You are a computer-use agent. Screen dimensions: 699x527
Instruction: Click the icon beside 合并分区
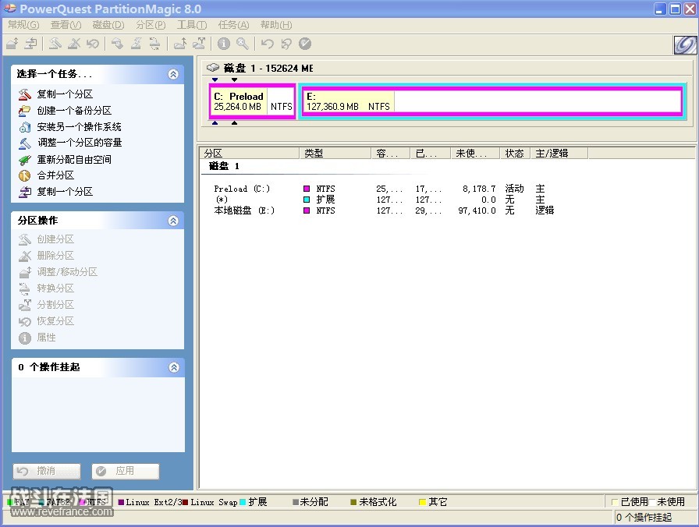24,175
